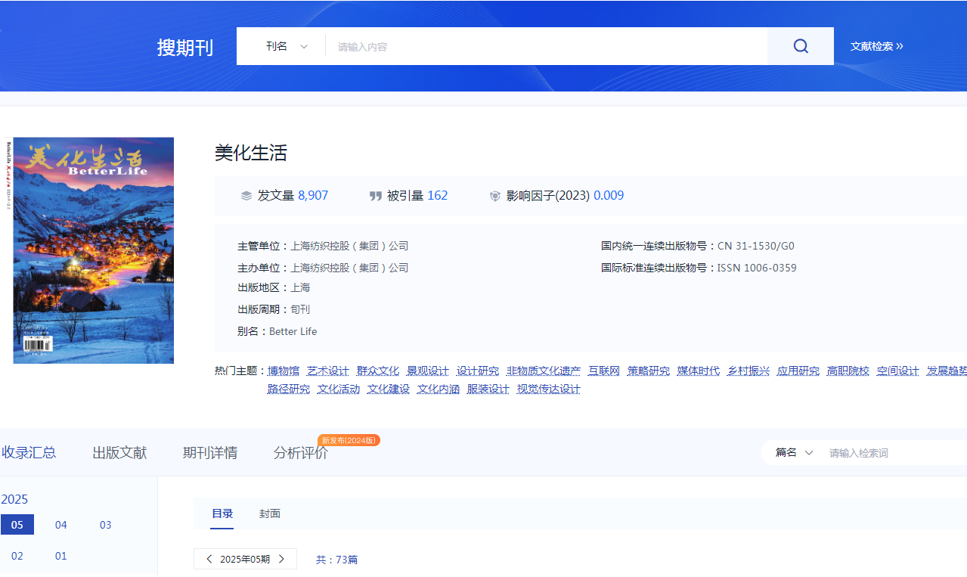Switch to the 出版文献 tab

tap(119, 452)
